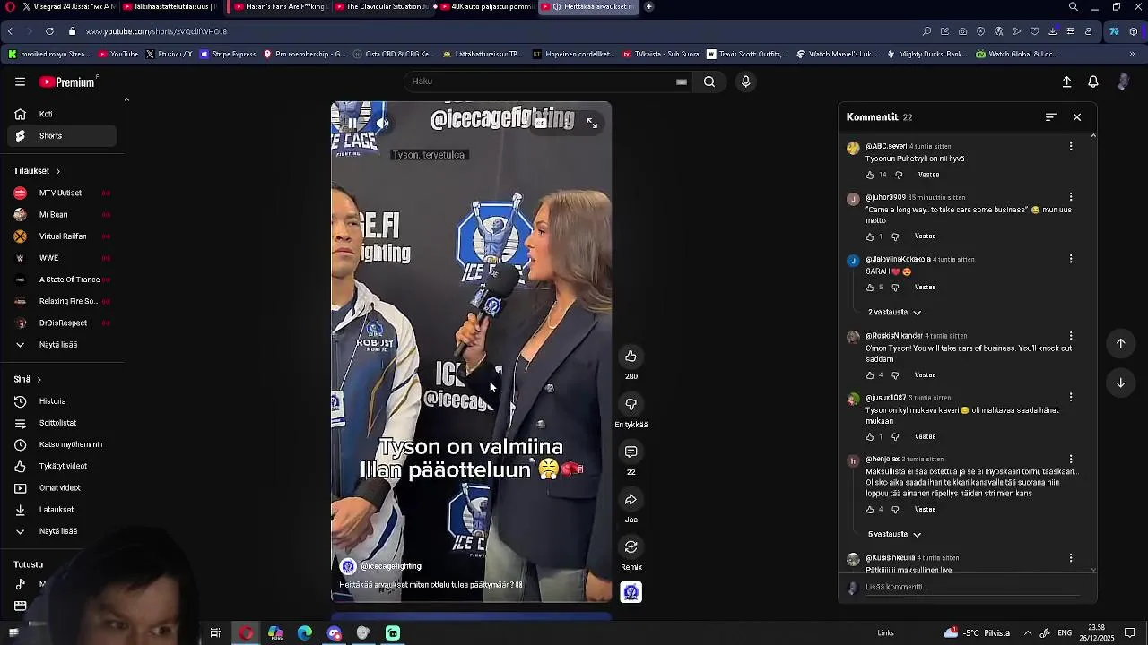Select Shorts in the sidebar

tap(61, 136)
